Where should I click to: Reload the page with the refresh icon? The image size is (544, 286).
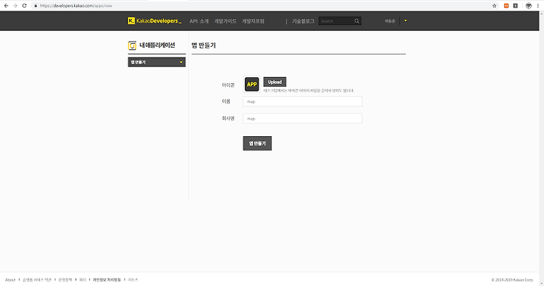pos(24,5)
